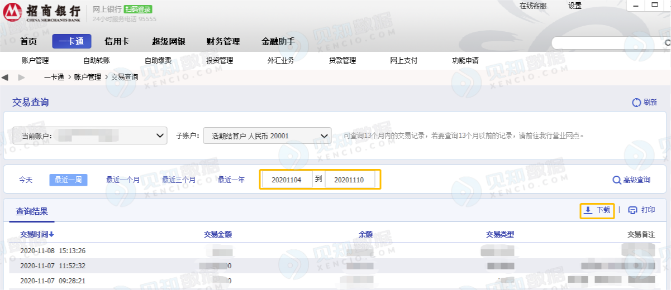Click the search box in the top right
Screen dimensions: 671x290
pyautogui.click(x=610, y=43)
